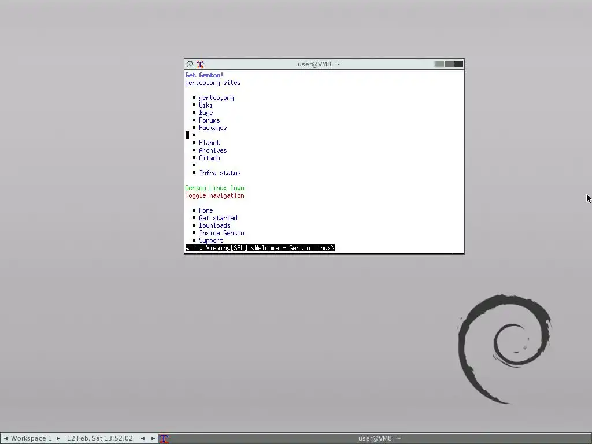Click the Viewing[SSL] status line
This screenshot has height=444, width=592.
pos(260,248)
